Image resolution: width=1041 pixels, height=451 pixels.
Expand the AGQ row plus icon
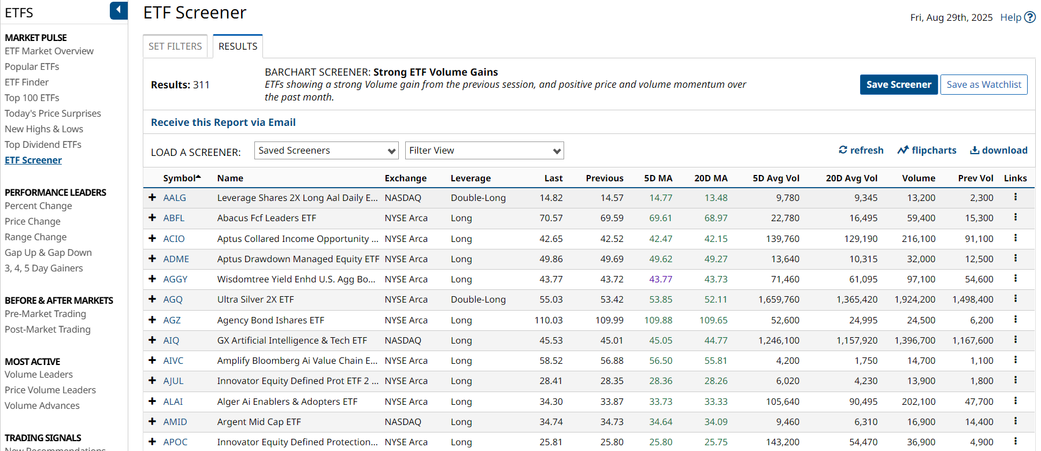point(152,299)
